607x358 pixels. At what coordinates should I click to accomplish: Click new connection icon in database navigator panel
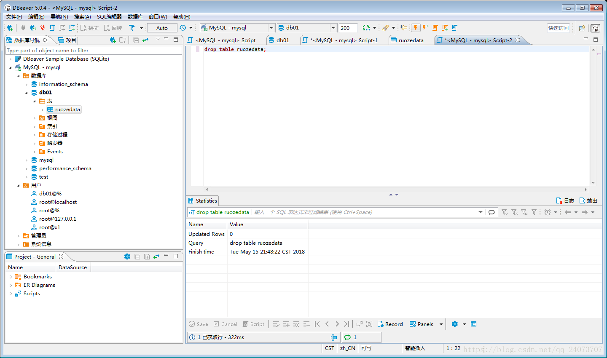click(x=113, y=40)
